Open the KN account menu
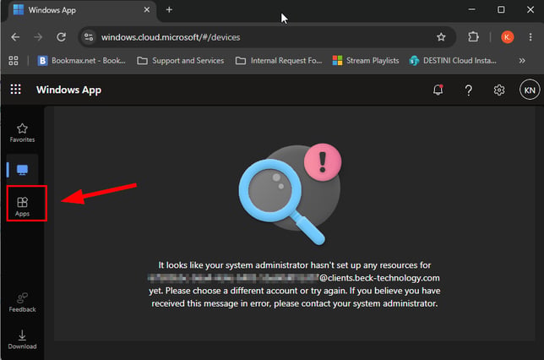Image resolution: width=544 pixels, height=360 pixels. (530, 90)
